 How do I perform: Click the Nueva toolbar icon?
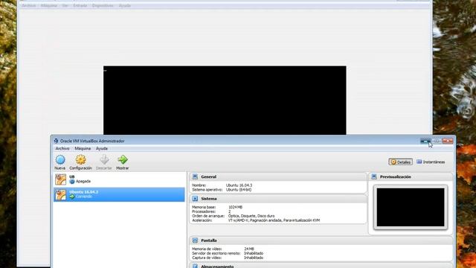pos(60,159)
